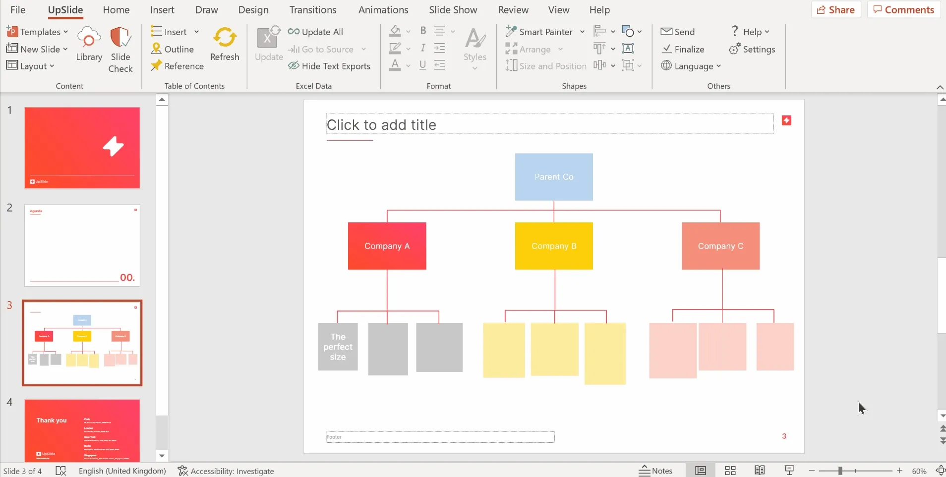Toggle the Notes pane
The width and height of the screenshot is (946, 477).
(655, 471)
